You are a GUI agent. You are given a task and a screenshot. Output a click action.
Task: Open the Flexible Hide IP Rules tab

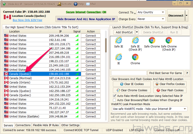tap(46, 125)
